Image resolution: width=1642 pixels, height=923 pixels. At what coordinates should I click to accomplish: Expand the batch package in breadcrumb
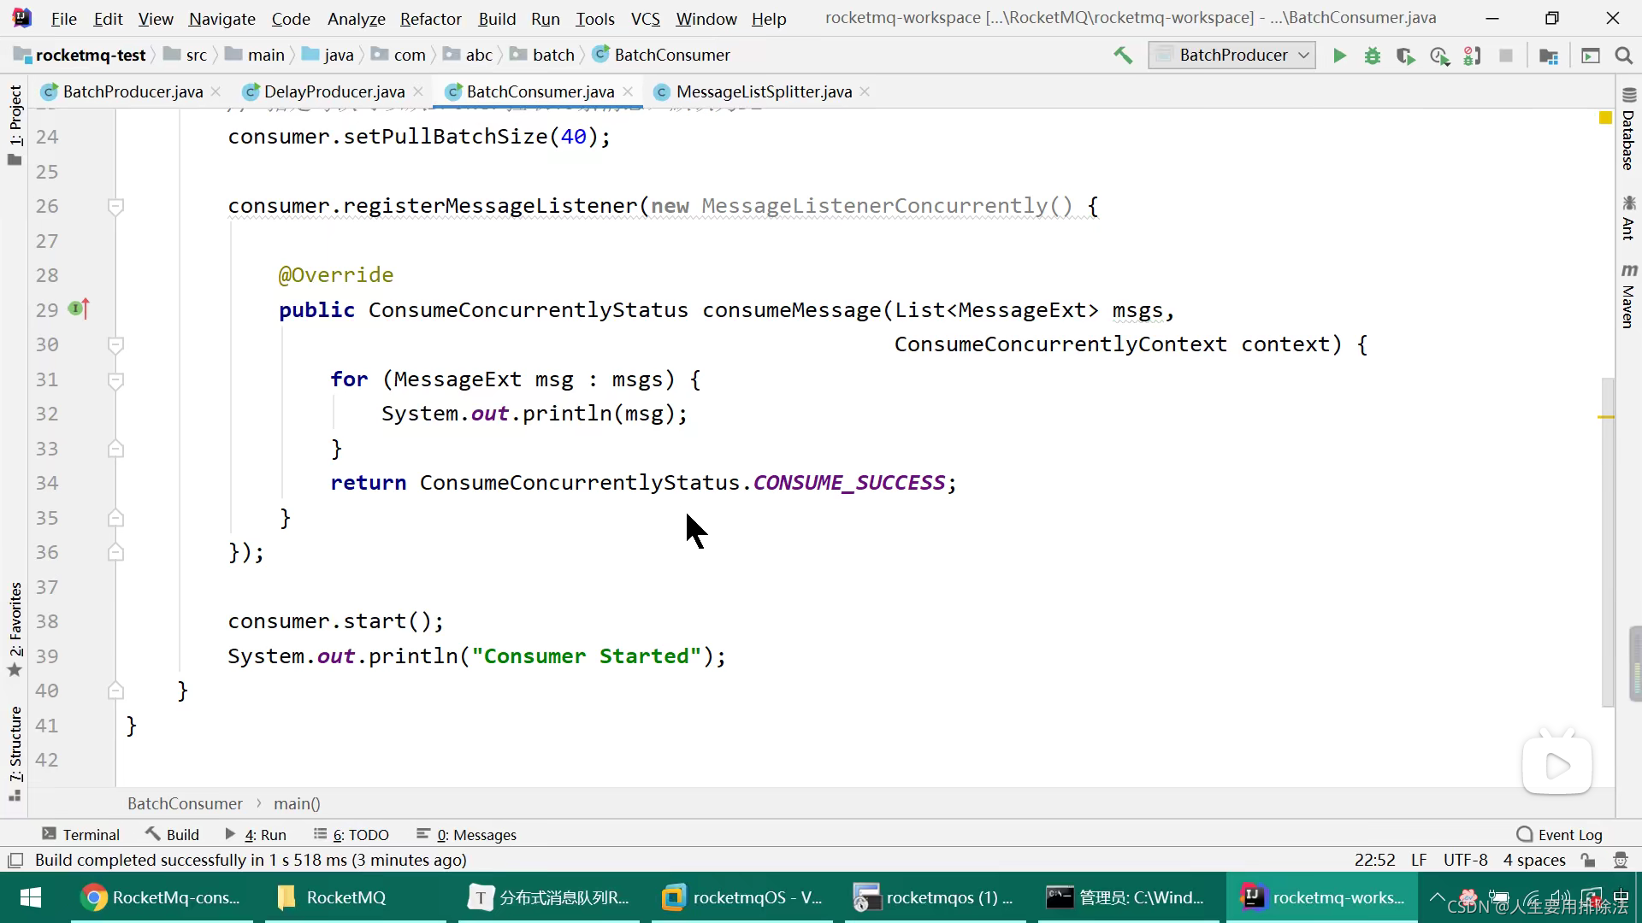(553, 54)
